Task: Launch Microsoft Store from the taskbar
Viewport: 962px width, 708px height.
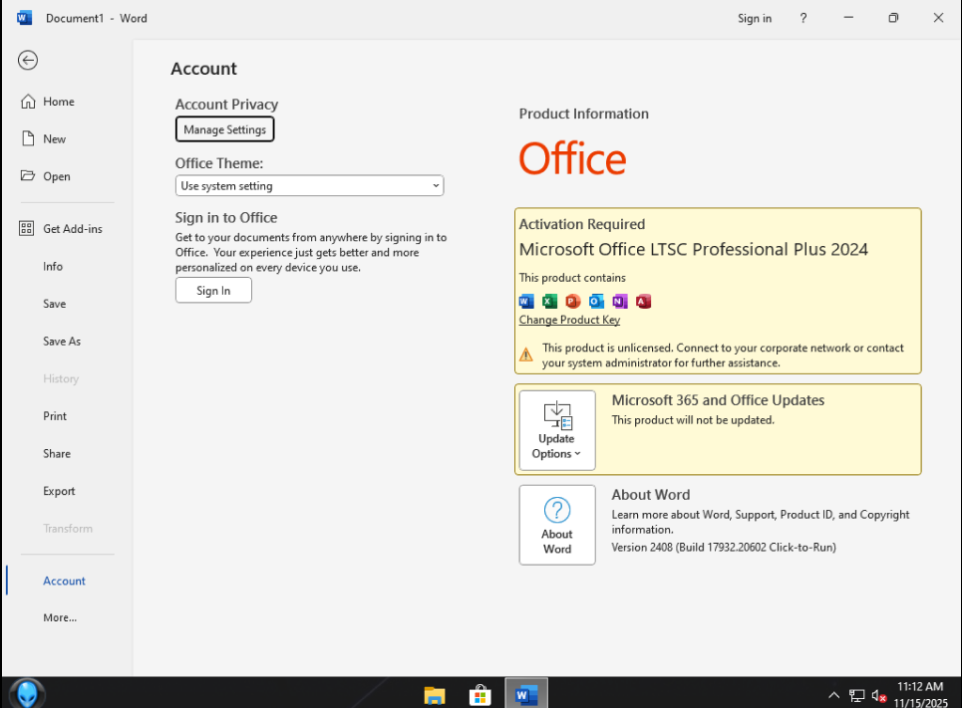Action: (x=480, y=694)
